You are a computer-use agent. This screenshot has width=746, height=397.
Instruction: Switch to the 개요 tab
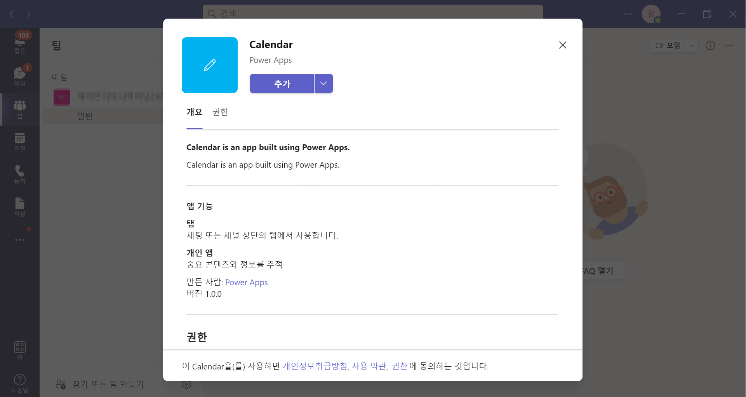coord(195,112)
